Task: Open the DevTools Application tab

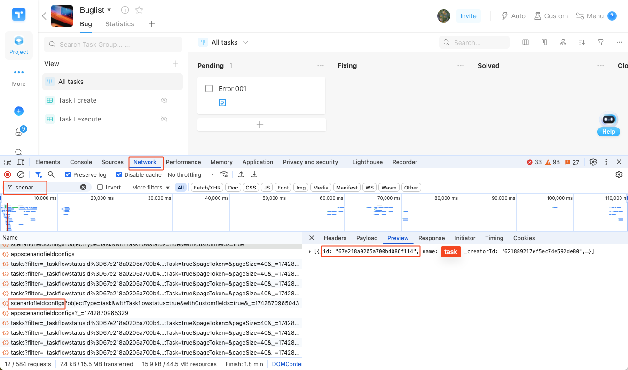Action: (x=258, y=162)
